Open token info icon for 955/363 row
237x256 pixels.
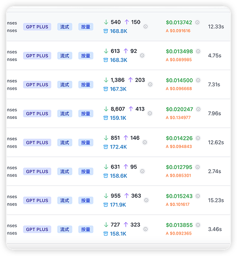coord(146,200)
